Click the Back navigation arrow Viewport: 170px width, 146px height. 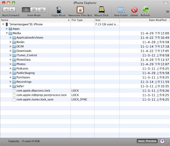[6, 10]
